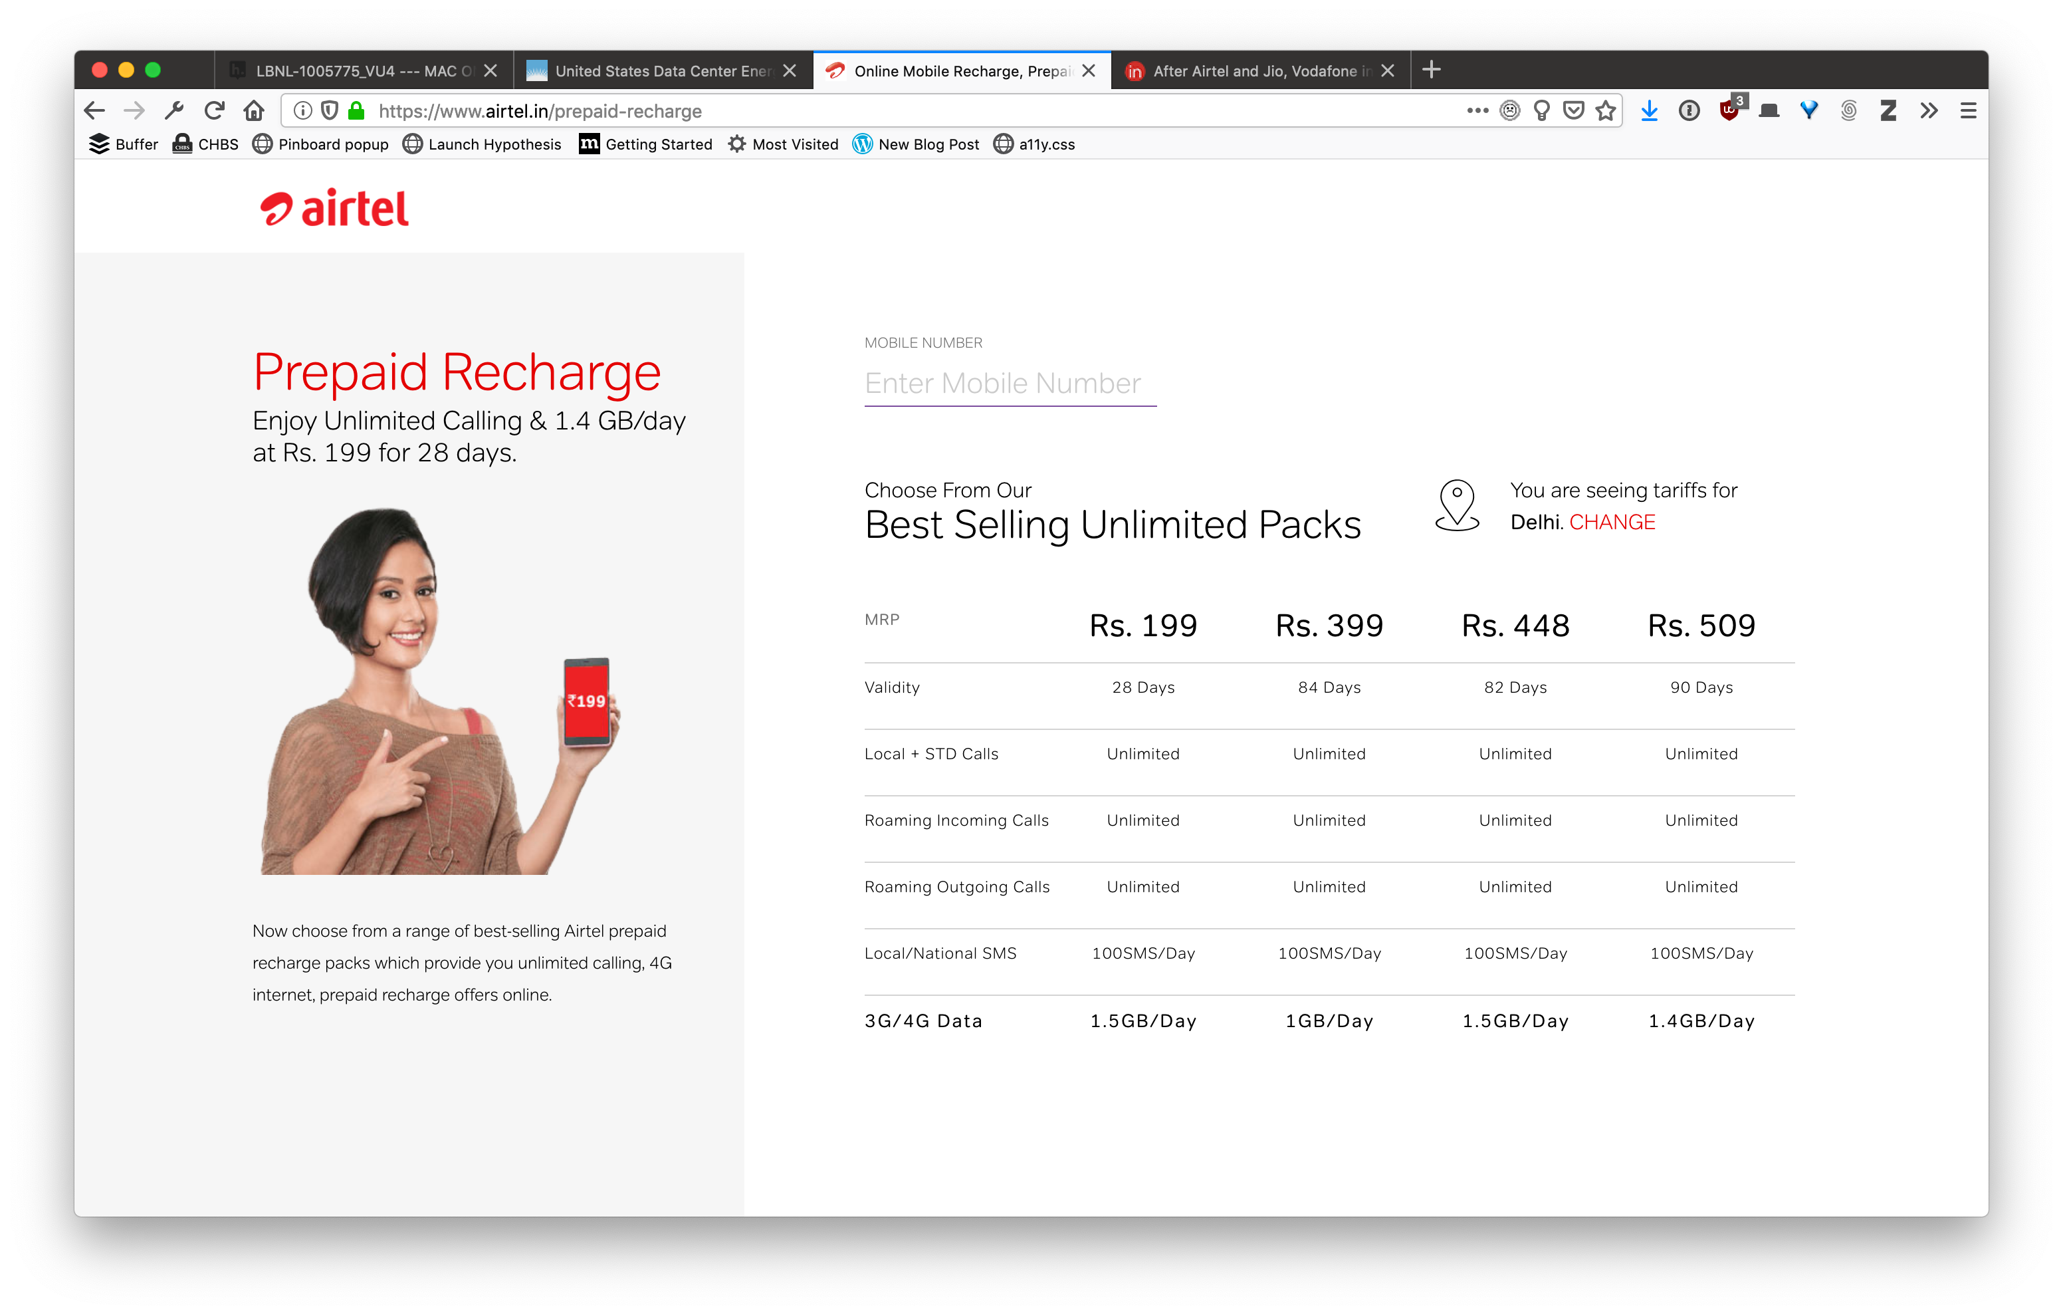Select the Rs. 199 pack
Image resolution: width=2063 pixels, height=1315 pixels.
(1143, 626)
